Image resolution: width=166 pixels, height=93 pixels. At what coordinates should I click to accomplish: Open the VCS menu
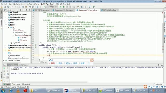pos(57,4)
